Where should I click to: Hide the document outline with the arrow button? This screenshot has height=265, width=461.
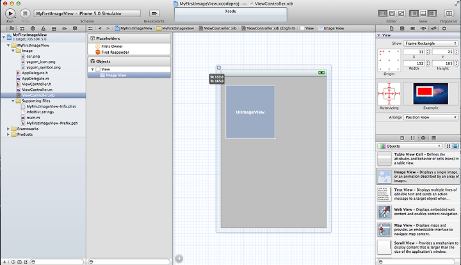[179, 258]
